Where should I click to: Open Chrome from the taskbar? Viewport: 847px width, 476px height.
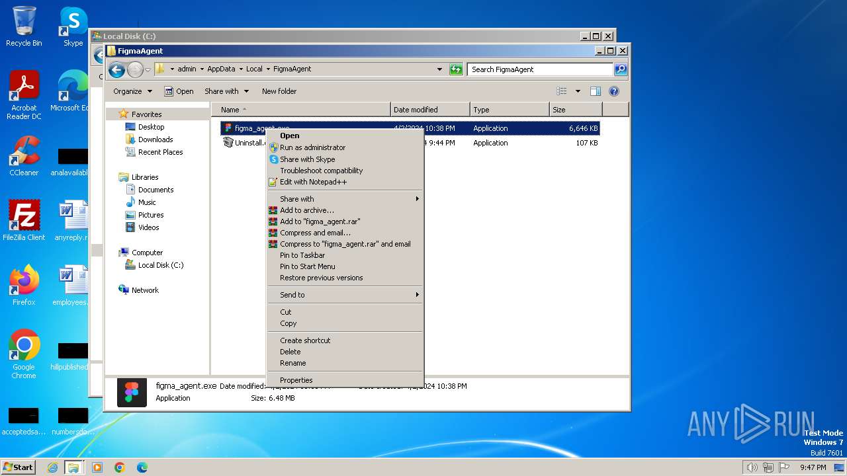(120, 467)
